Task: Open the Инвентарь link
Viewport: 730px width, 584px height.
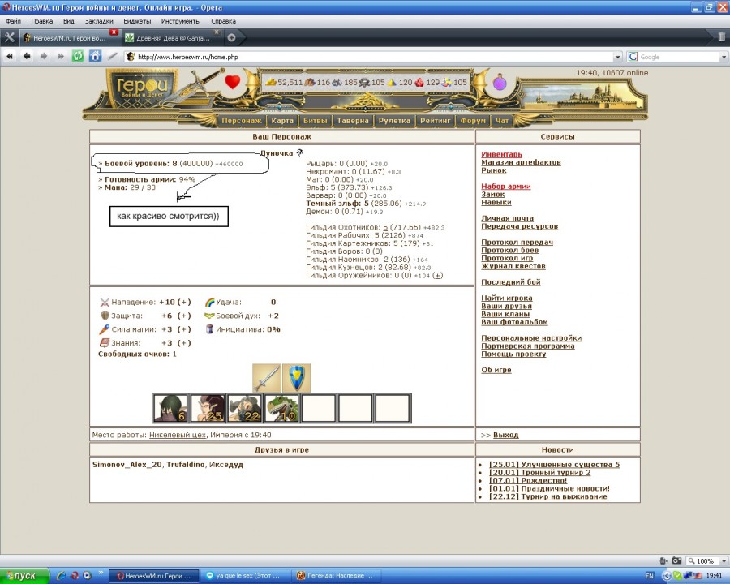Action: click(x=501, y=154)
